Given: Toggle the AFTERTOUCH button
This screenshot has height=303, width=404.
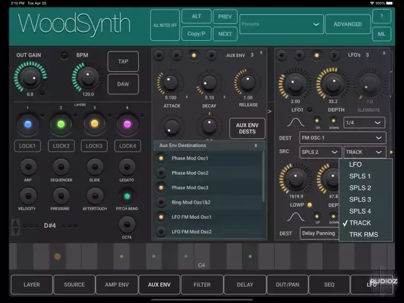Looking at the screenshot, I should click(x=95, y=196).
